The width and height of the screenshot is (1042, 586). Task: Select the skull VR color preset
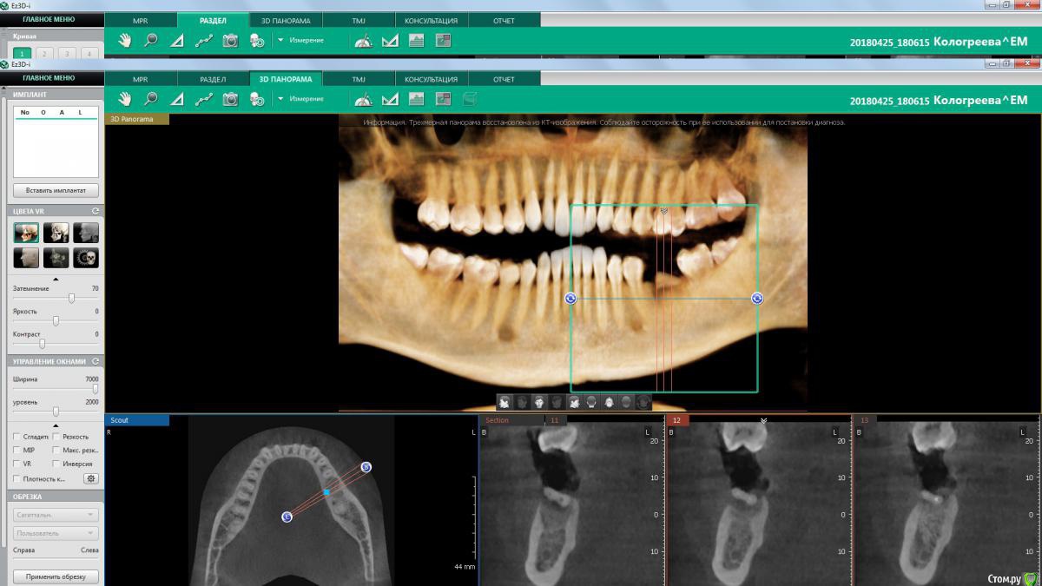pos(86,258)
